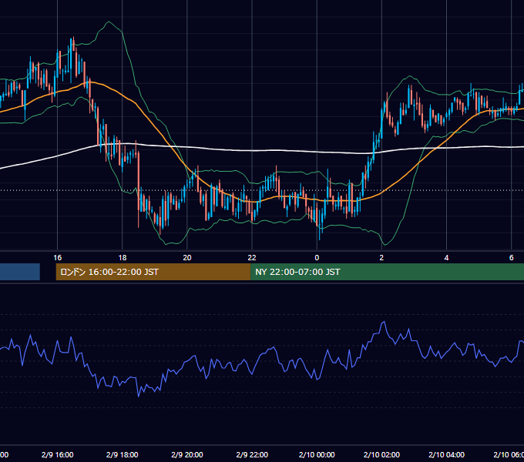This screenshot has width=524, height=462.
Task: Click the 20 hour label on the price chart axis
Action: pos(187,258)
